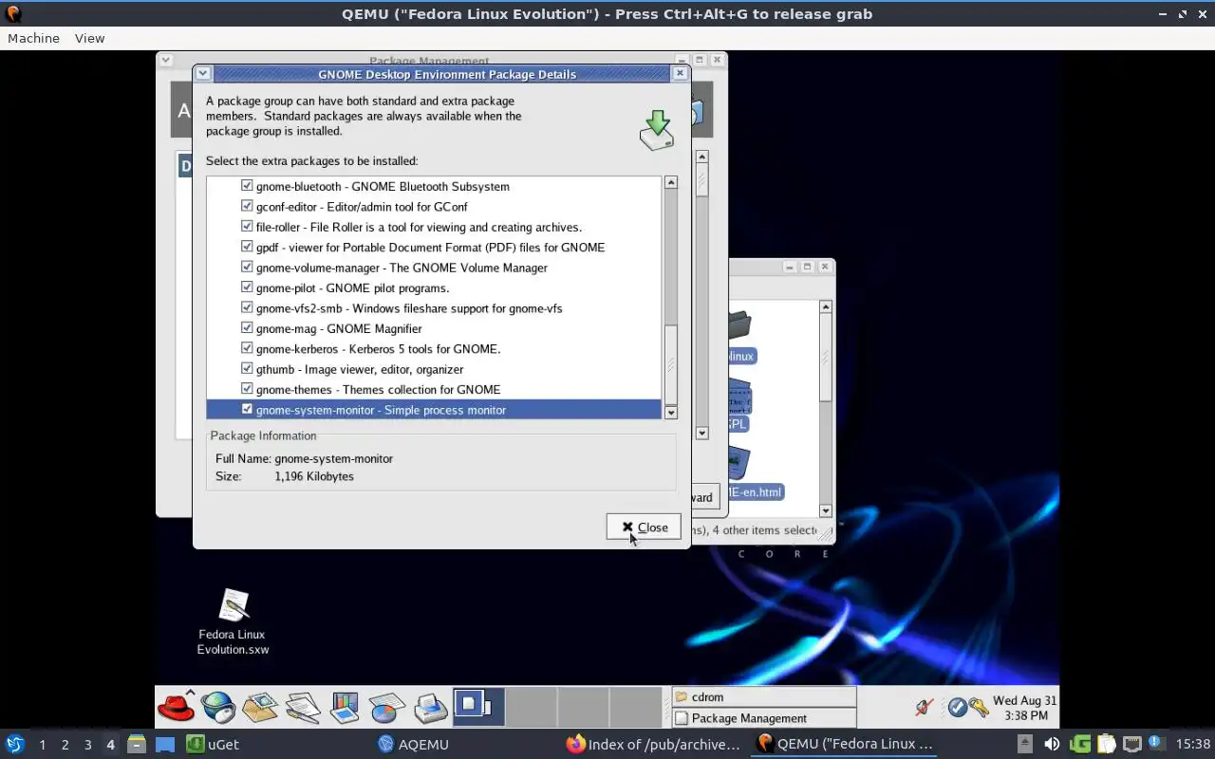Open the printer manager panel icon

tap(430, 707)
